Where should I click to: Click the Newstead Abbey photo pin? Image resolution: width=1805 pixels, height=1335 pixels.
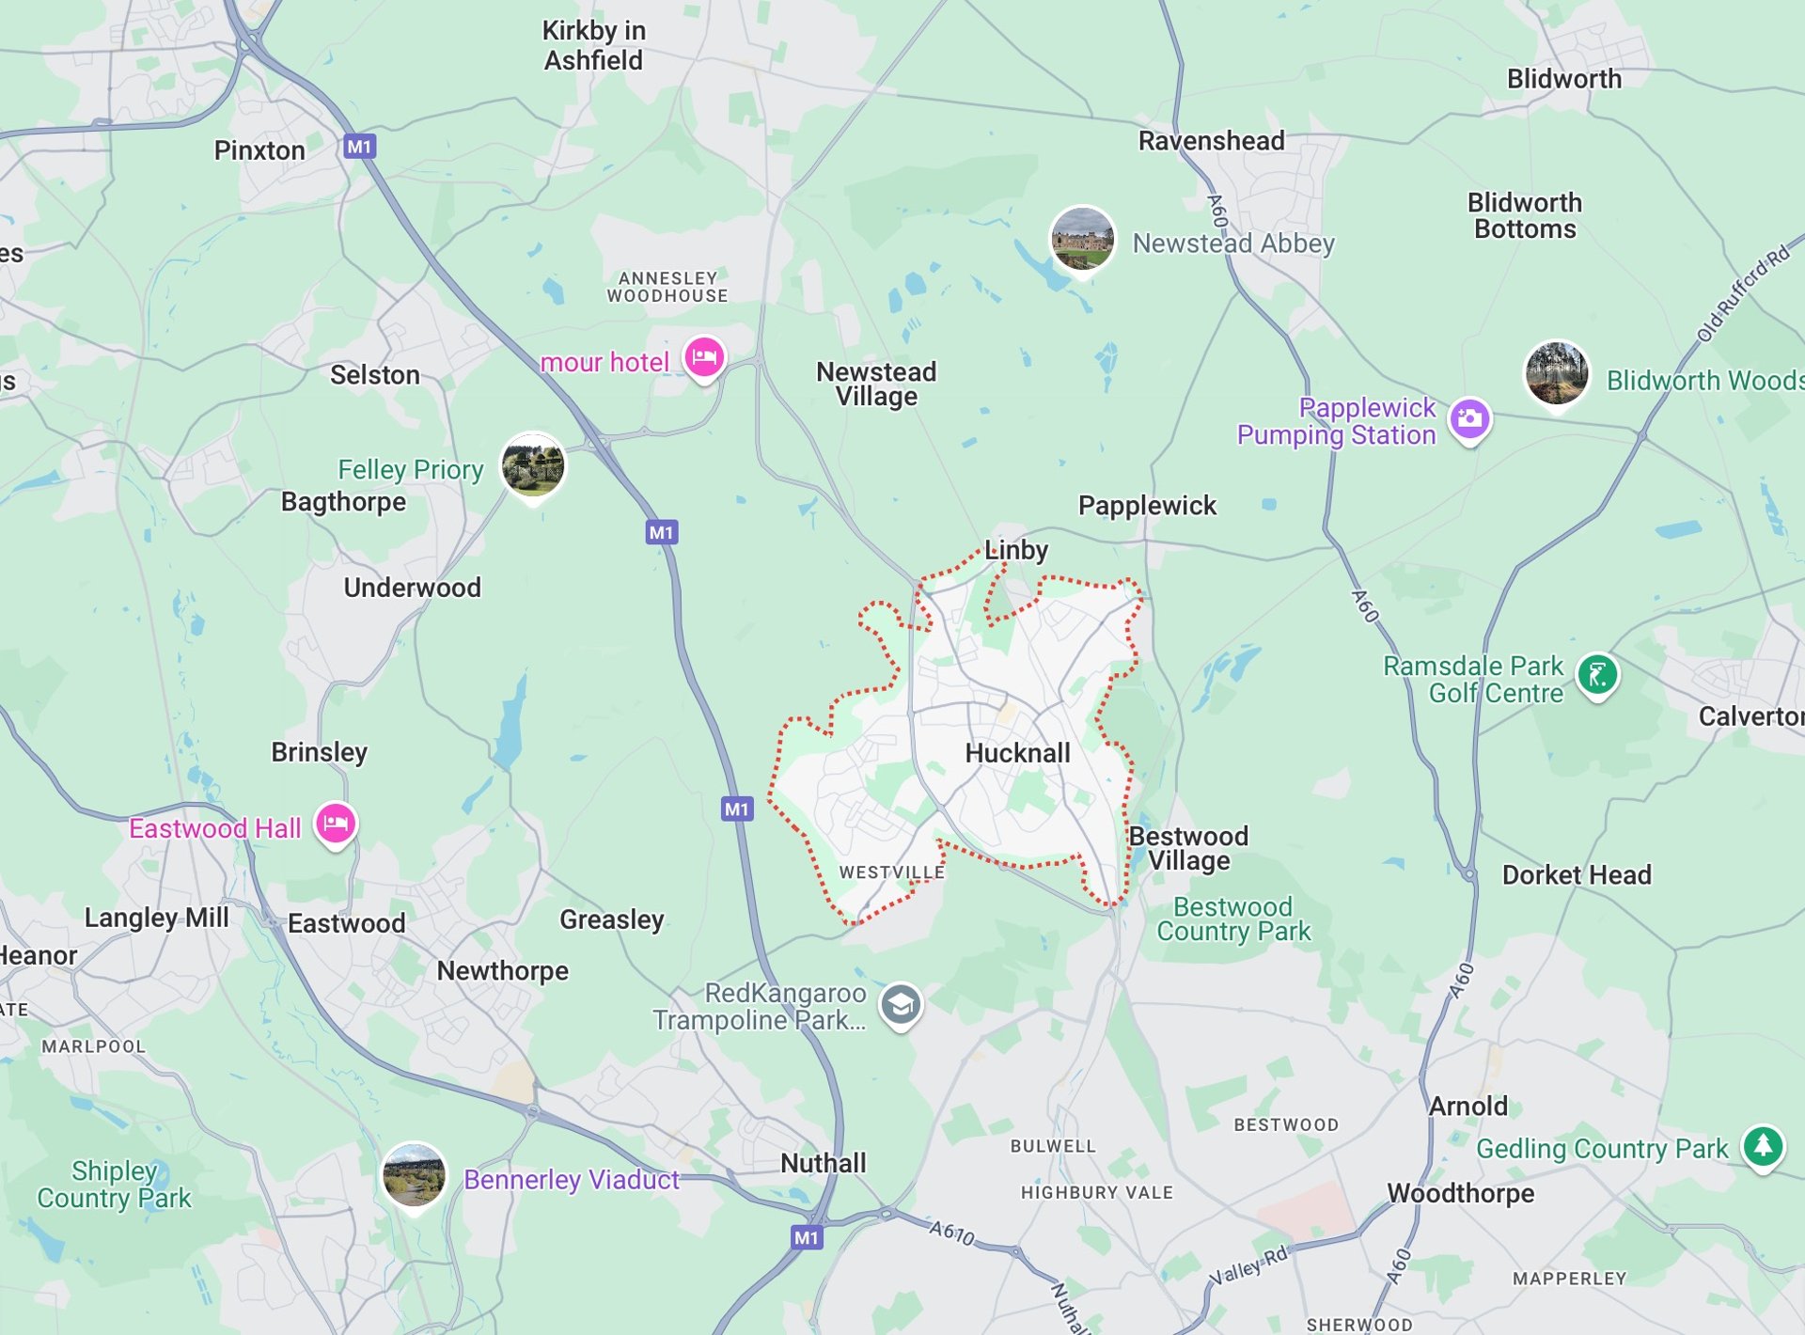pos(1082,242)
